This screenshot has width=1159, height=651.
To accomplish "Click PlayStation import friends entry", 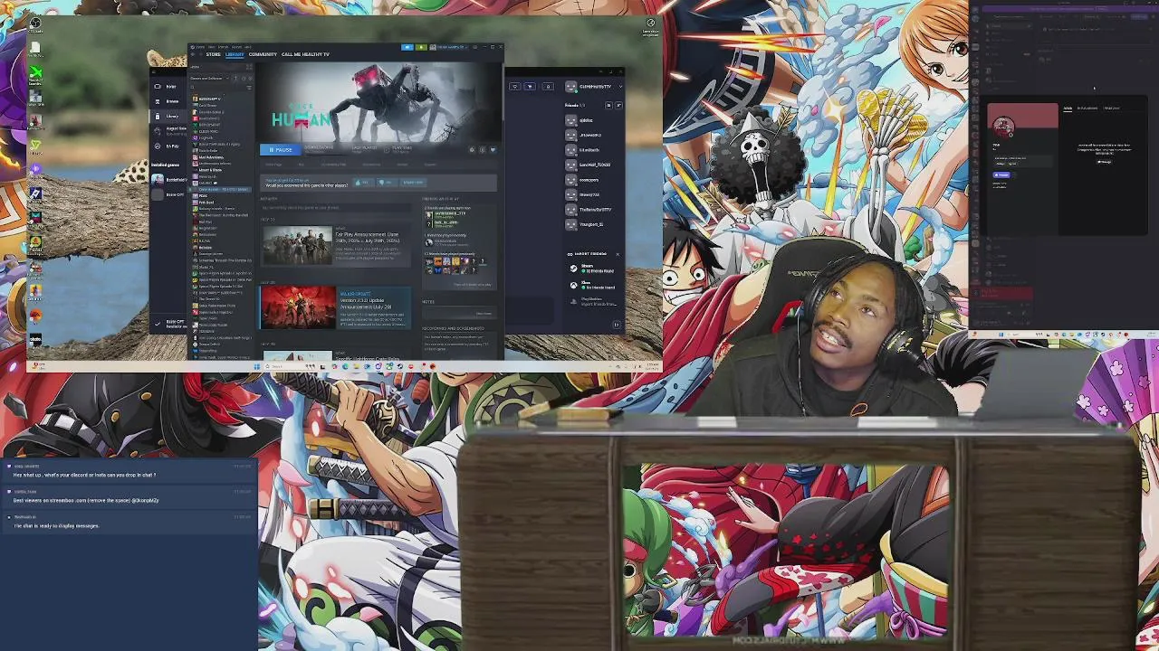I will (x=594, y=301).
